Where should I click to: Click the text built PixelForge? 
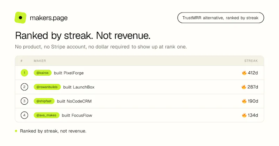69,73
